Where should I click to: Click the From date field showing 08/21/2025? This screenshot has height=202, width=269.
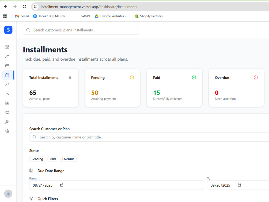(x=116, y=185)
